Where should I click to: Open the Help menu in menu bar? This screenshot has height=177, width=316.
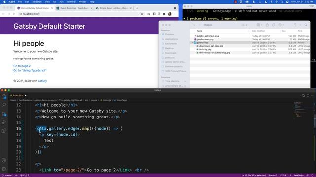[x=92, y=2]
